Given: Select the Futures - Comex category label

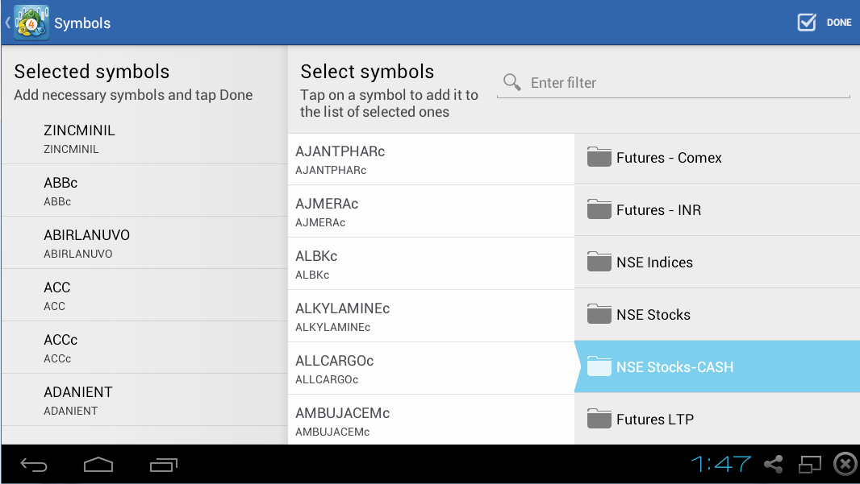Looking at the screenshot, I should tap(669, 158).
